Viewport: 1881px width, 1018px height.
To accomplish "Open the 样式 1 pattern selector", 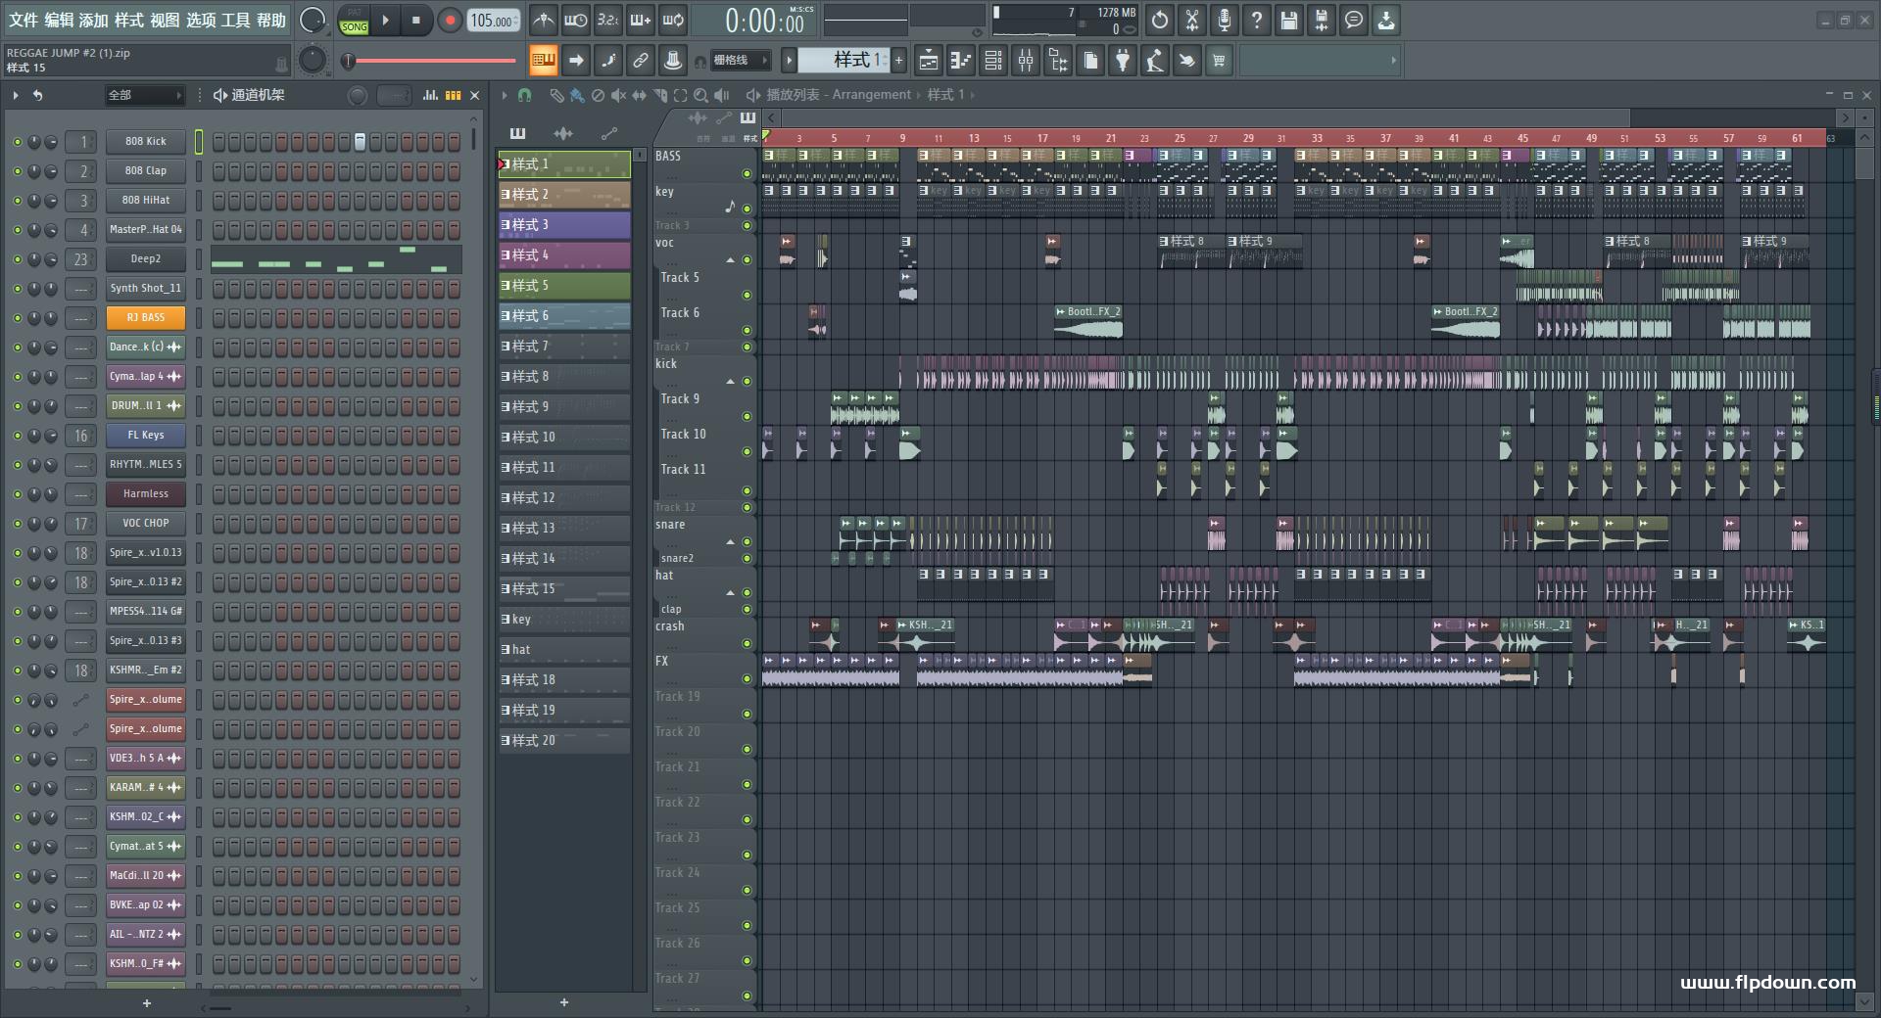I will pyautogui.click(x=844, y=61).
